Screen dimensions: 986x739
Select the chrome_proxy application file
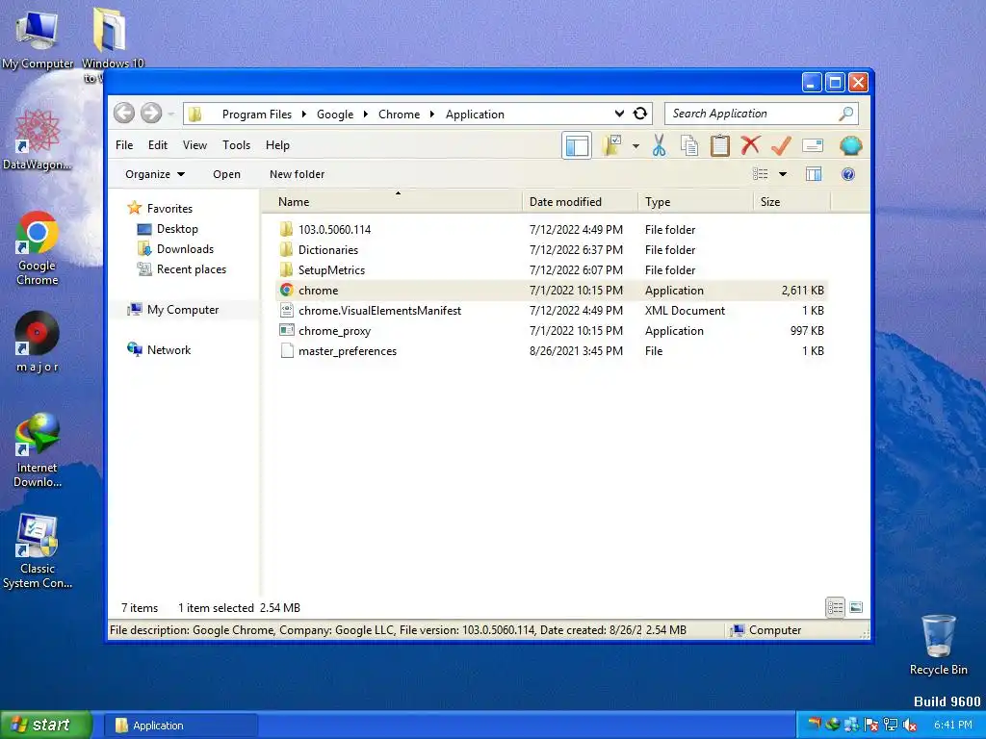click(551, 331)
